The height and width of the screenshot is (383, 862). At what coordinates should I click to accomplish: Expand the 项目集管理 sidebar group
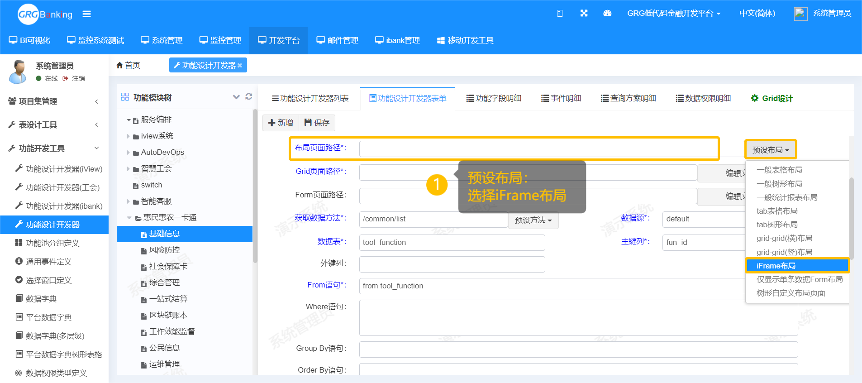click(54, 101)
